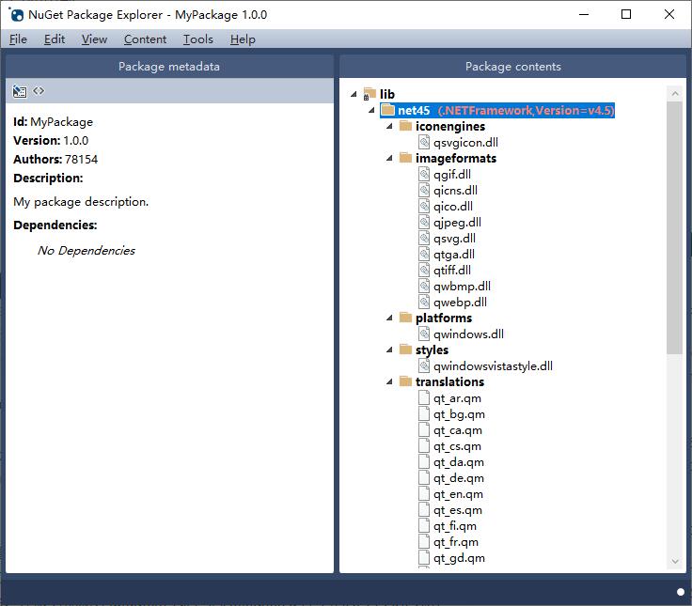Collapse the iconengines folder node
The image size is (692, 606).
point(389,126)
